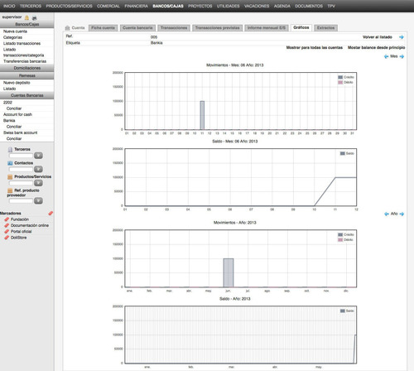Image resolution: width=414 pixels, height=371 pixels.
Task: Open the VACACIONES menu
Action: 257,6
